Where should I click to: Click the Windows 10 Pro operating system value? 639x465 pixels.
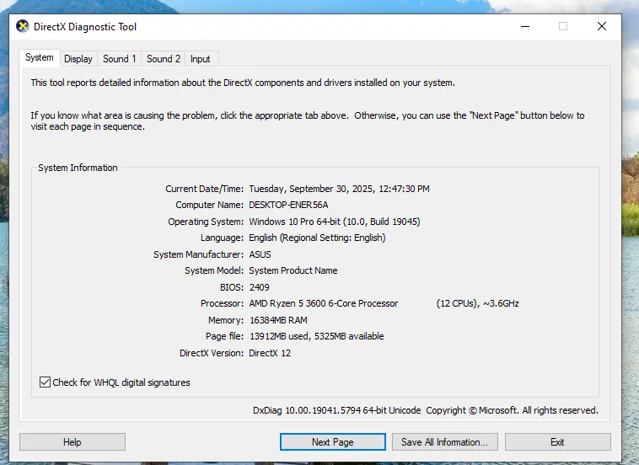coord(334,222)
